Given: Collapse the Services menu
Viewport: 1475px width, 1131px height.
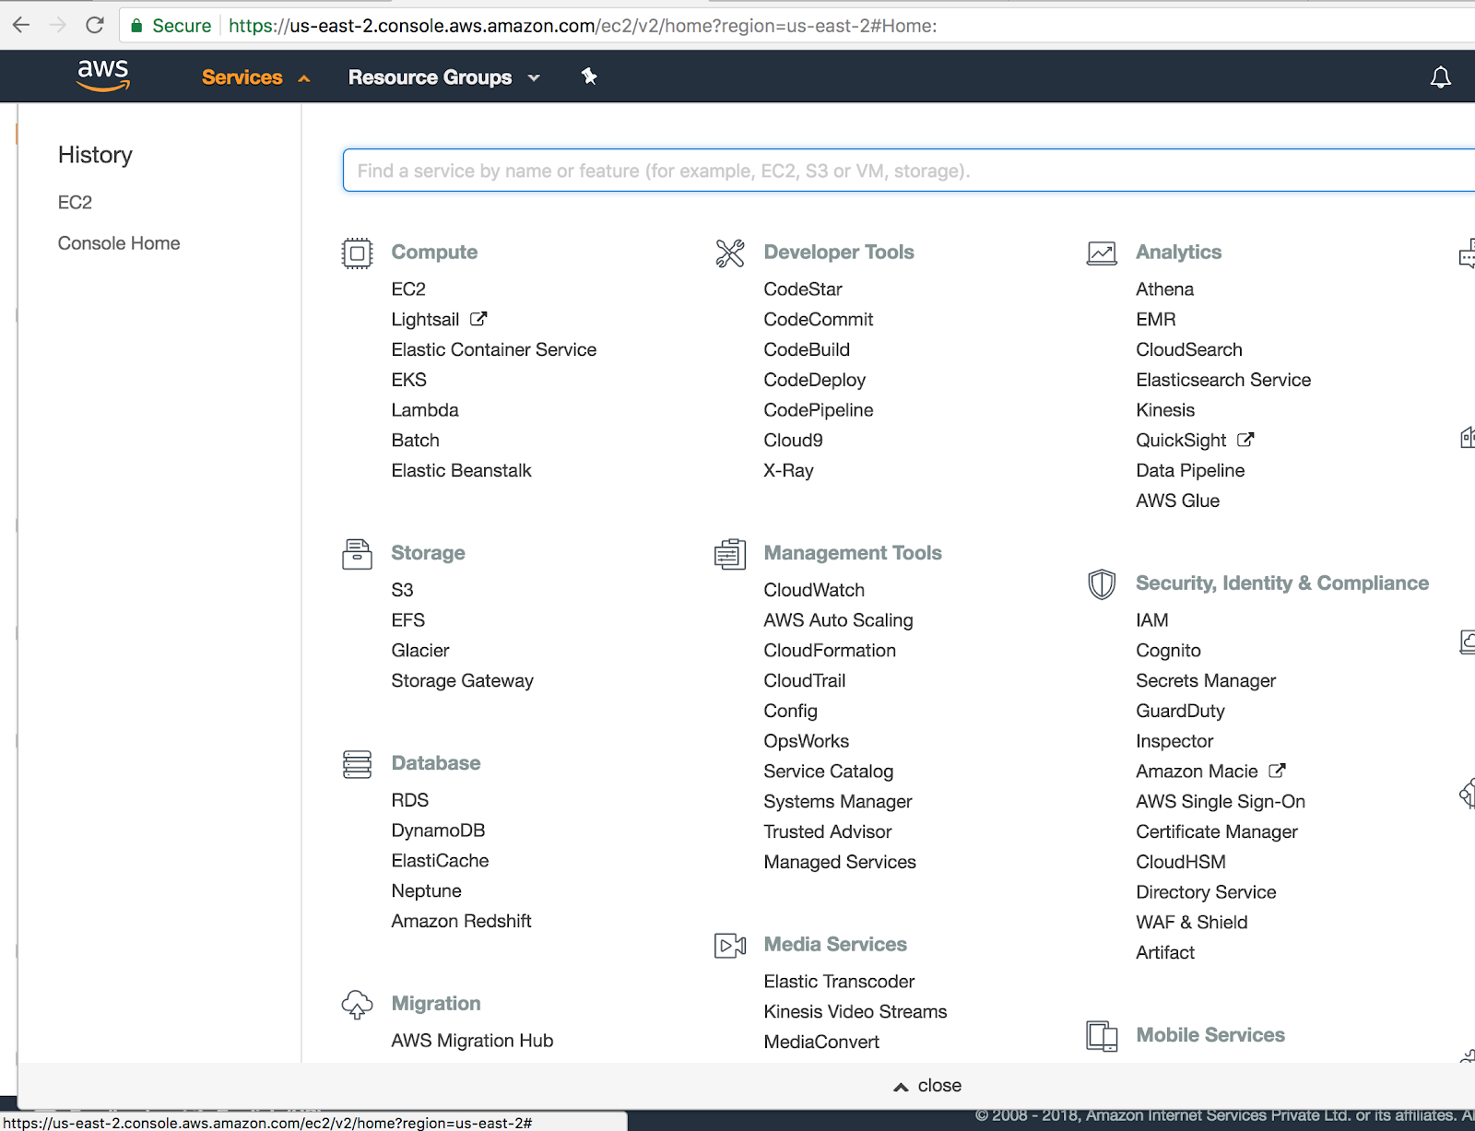Looking at the screenshot, I should (x=255, y=77).
